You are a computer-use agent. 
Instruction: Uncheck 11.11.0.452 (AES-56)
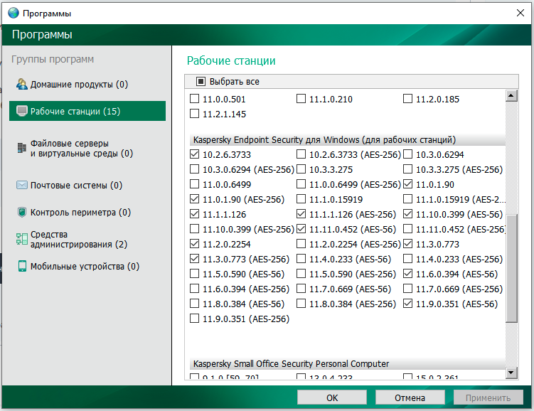301,229
